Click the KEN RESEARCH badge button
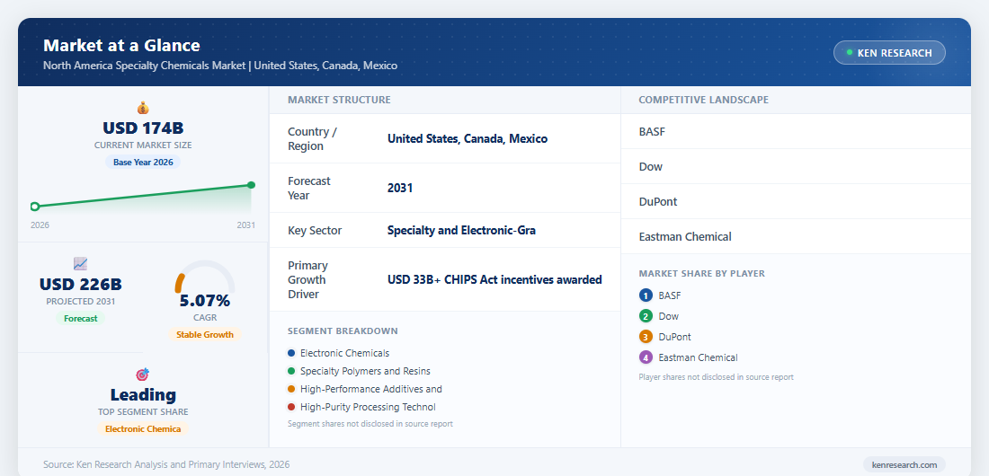This screenshot has height=476, width=989. pos(889,53)
